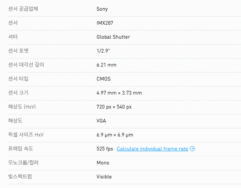The width and height of the screenshot is (241, 188).
Task: Click the Sony sensor vendor value
Action: click(x=102, y=9)
